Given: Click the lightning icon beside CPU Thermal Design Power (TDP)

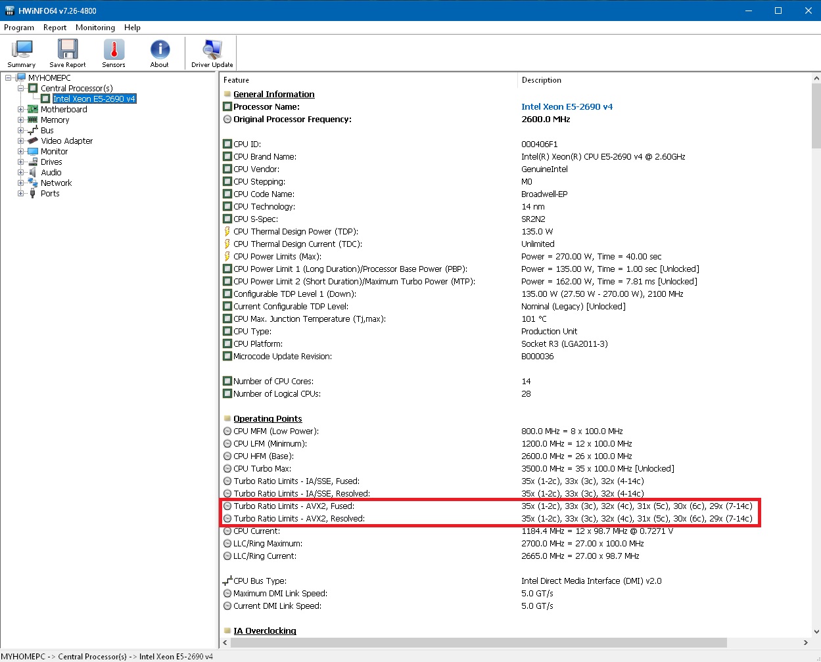Looking at the screenshot, I should pyautogui.click(x=227, y=232).
